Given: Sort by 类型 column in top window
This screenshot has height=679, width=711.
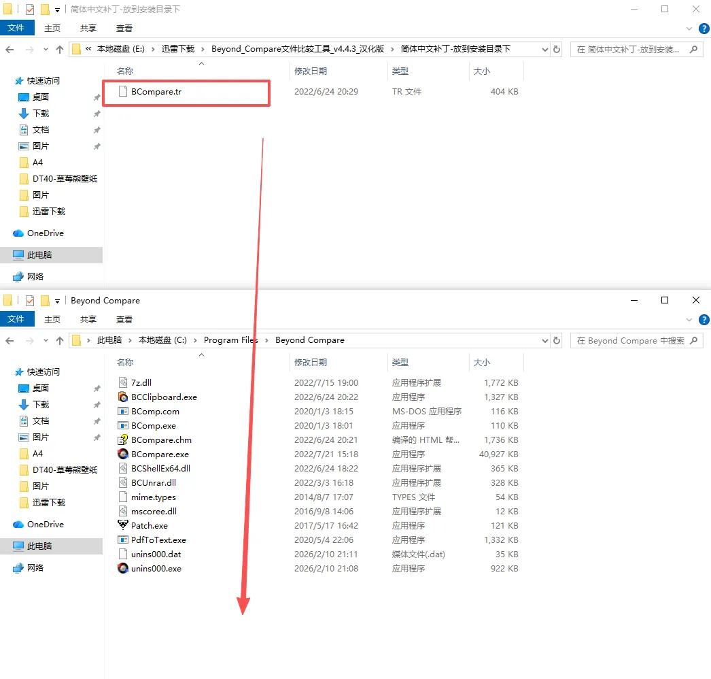Looking at the screenshot, I should click(400, 71).
